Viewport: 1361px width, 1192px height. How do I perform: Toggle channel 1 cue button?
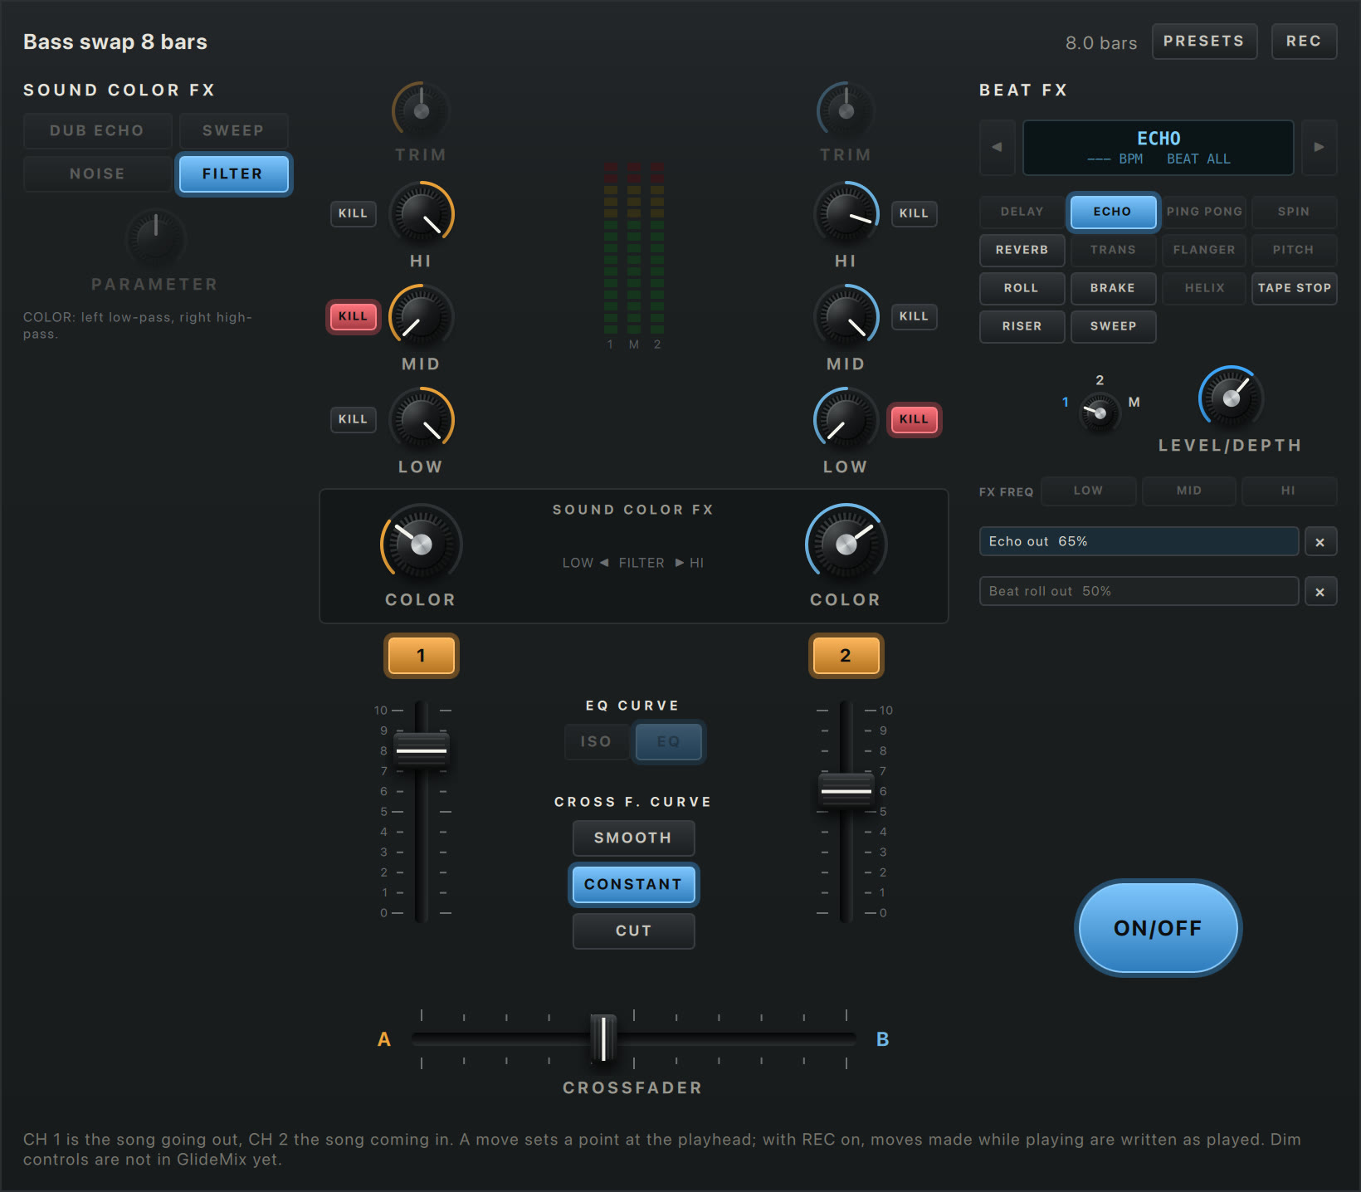click(x=422, y=656)
